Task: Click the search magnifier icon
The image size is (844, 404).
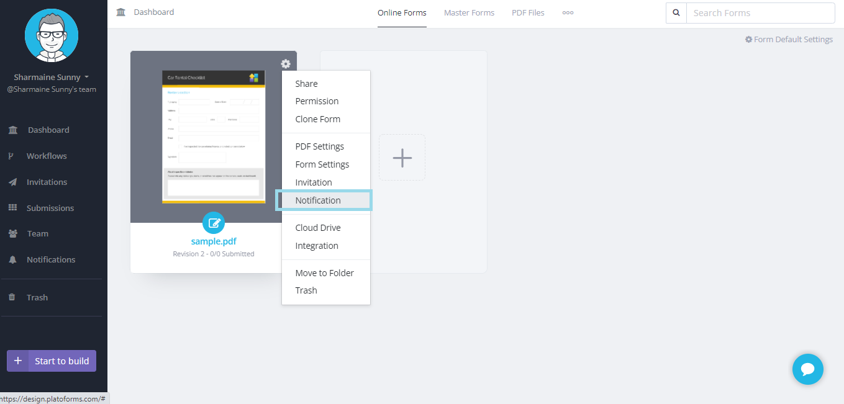Action: (676, 13)
